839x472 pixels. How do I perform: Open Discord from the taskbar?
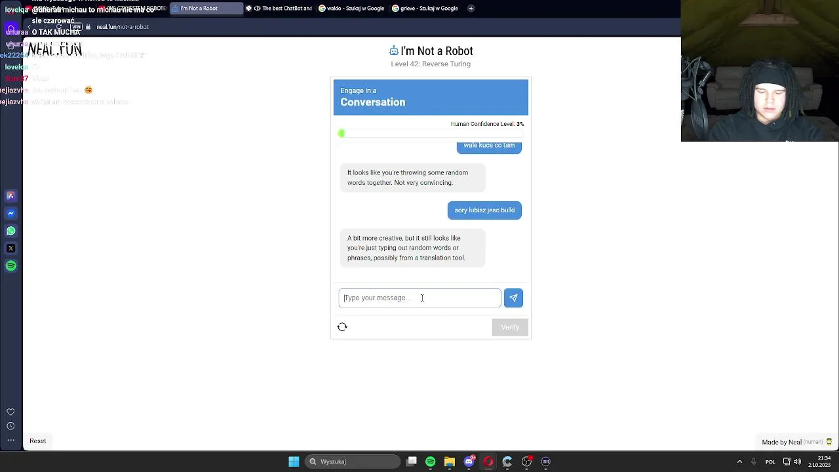click(x=469, y=462)
